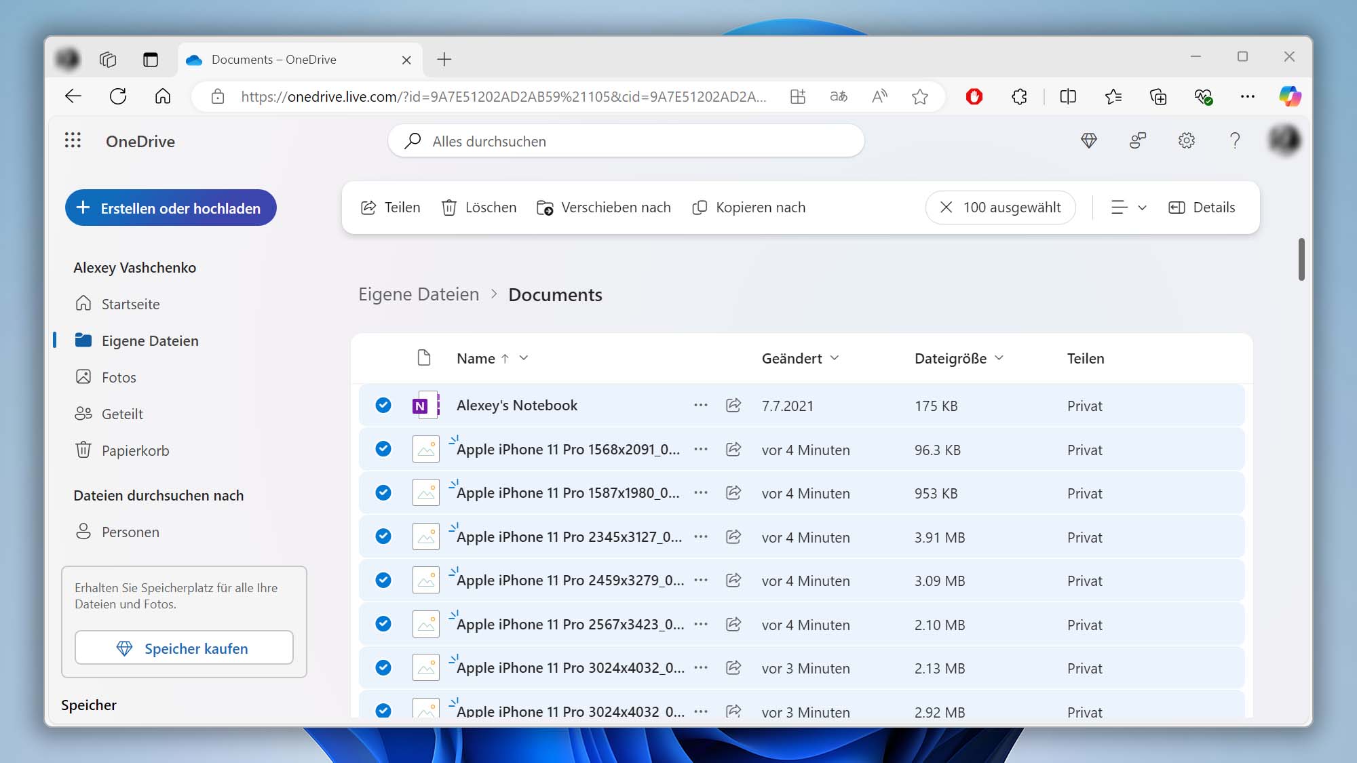Open more actions for the 2459x3279 file
The height and width of the screenshot is (763, 1357).
(701, 581)
